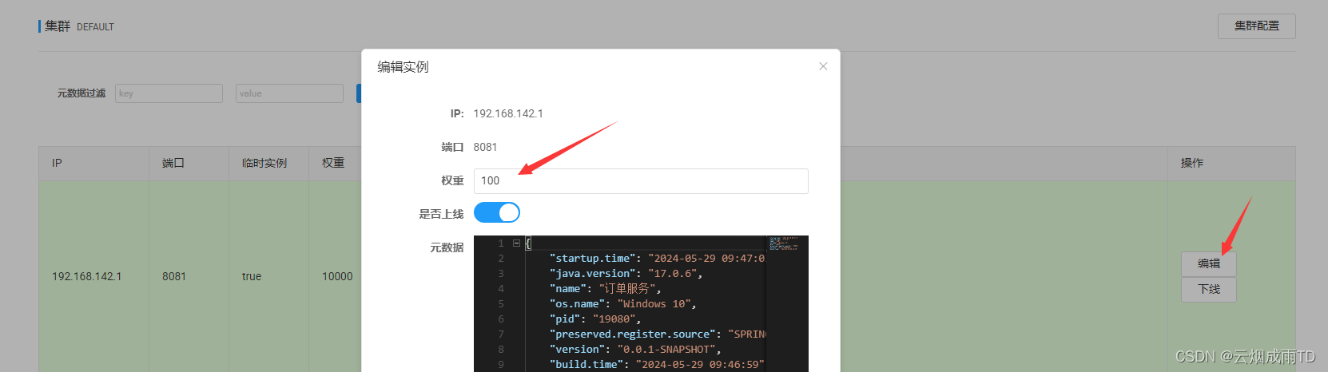Select the weight cell 10000 in the table
Image resolution: width=1328 pixels, height=372 pixels.
point(337,276)
